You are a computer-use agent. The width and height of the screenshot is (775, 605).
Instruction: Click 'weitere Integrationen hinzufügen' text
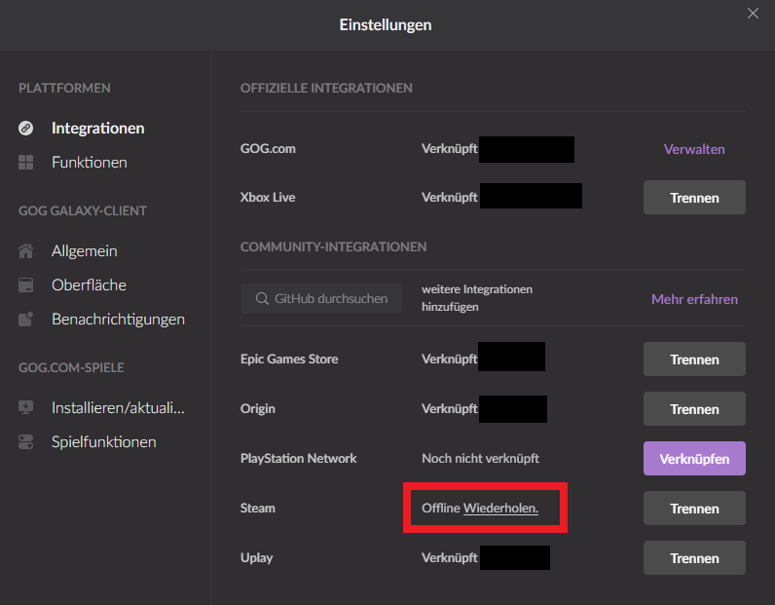pyautogui.click(x=477, y=298)
